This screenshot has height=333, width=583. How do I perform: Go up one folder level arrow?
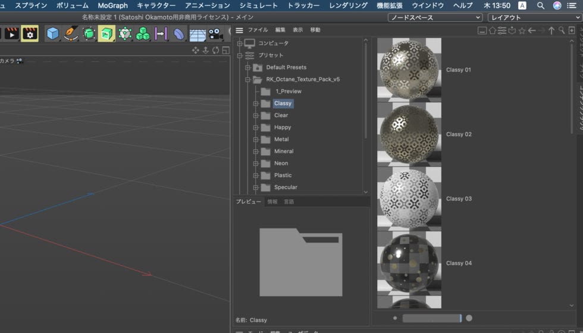pyautogui.click(x=551, y=30)
